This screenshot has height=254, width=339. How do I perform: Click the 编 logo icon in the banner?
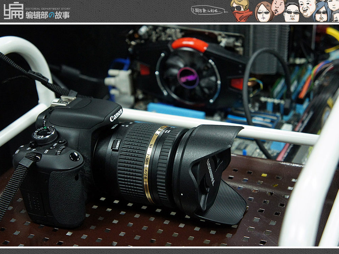pos(14,10)
